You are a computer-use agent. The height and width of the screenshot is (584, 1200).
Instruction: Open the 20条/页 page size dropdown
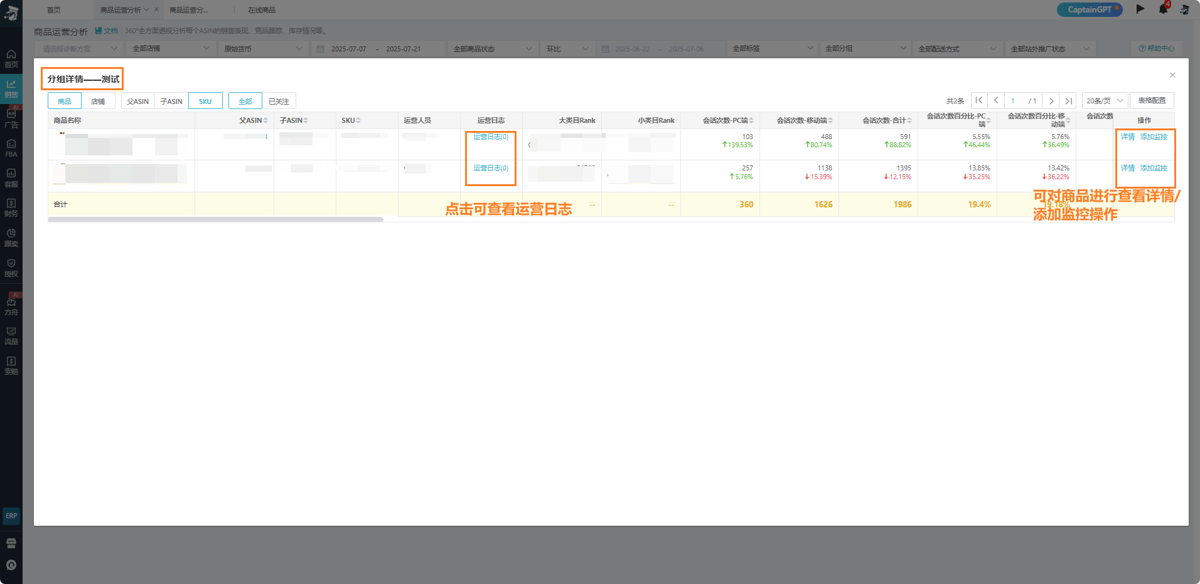tap(1105, 100)
